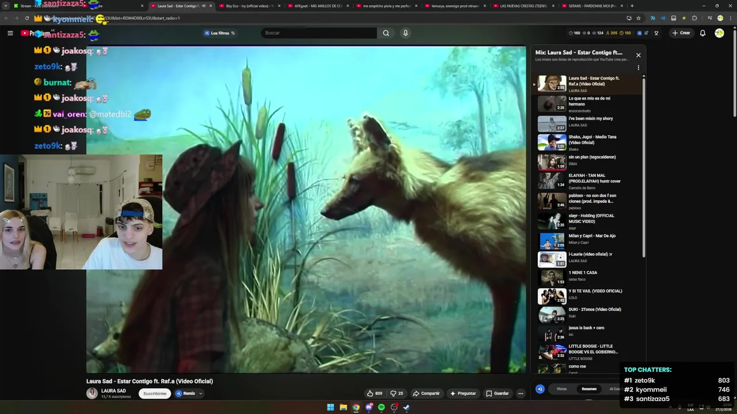This screenshot has height=414, width=737.
Task: Close the Laura Sad browser tab
Action: [x=211, y=6]
